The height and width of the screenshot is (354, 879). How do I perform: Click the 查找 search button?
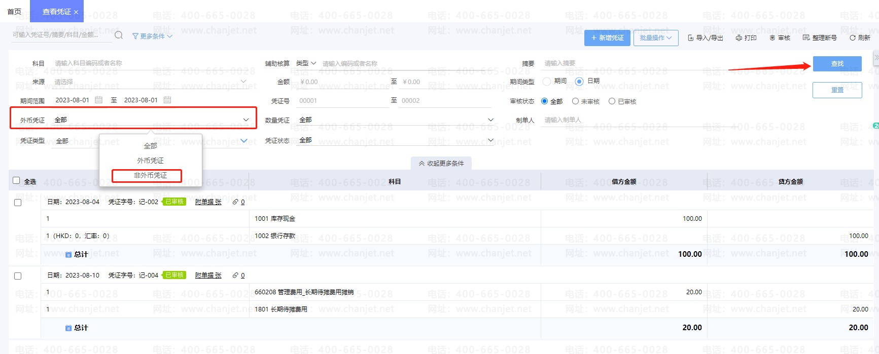coord(837,64)
